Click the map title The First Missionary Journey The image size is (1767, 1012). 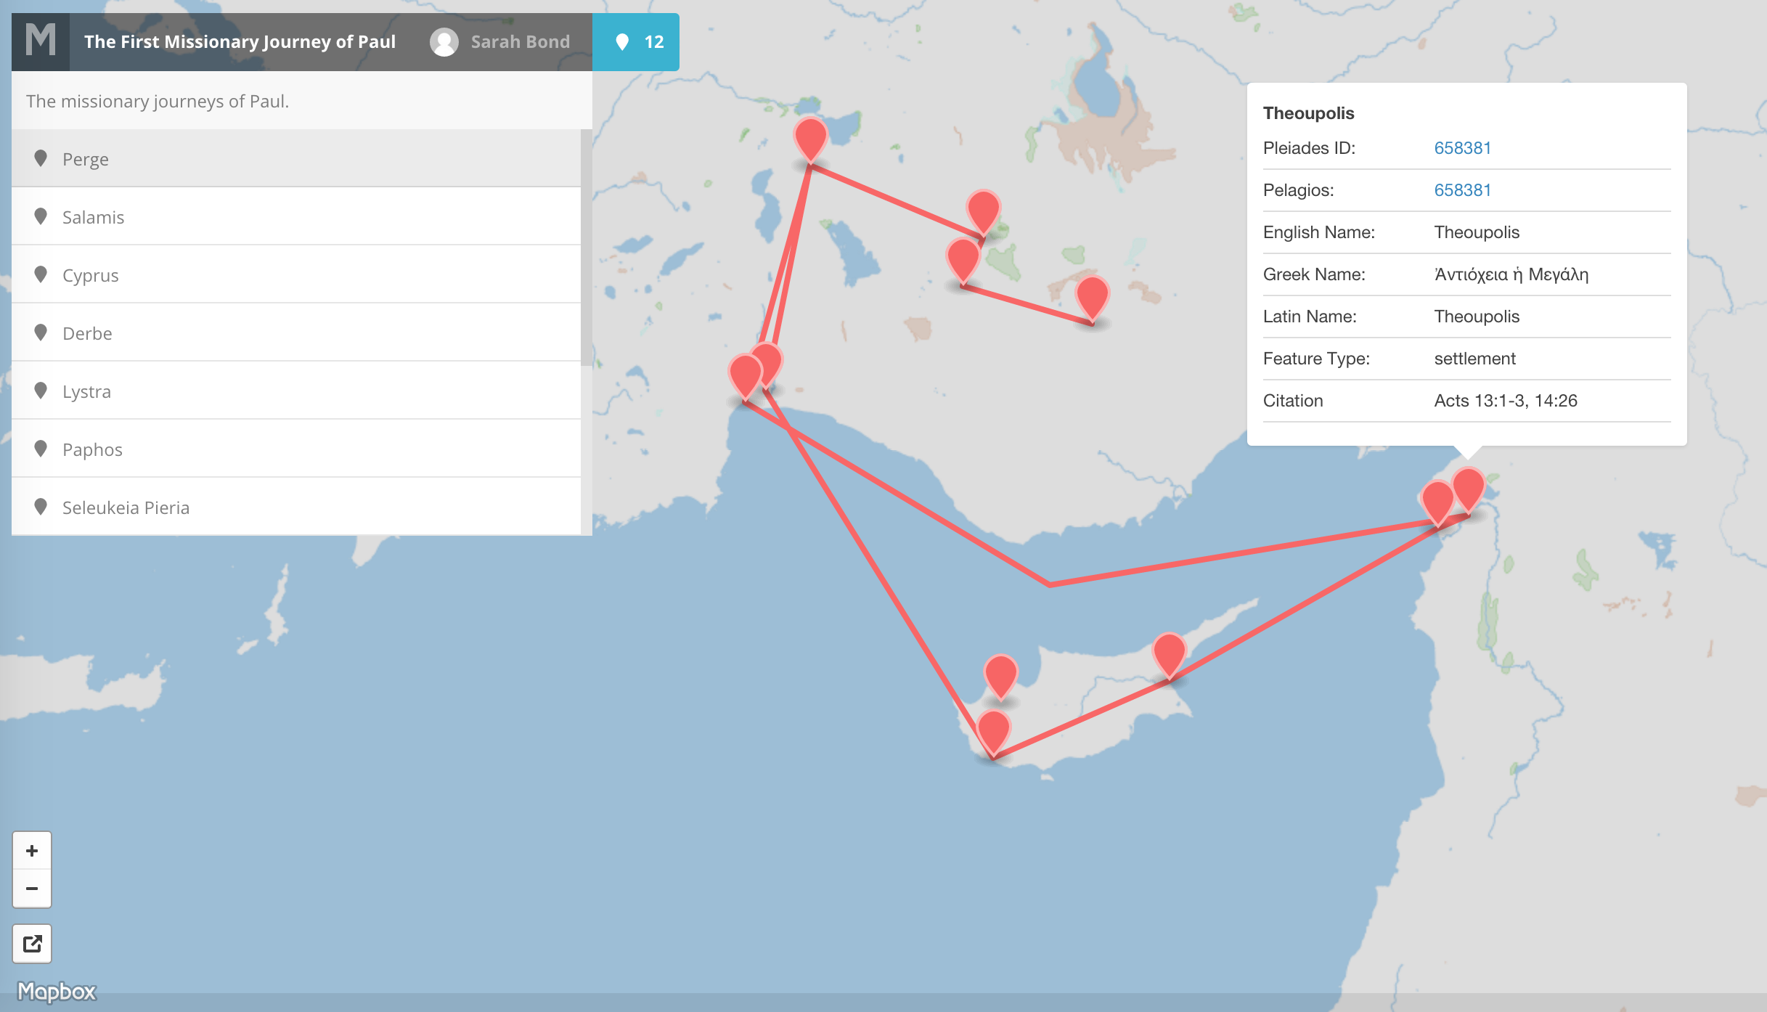pos(240,42)
